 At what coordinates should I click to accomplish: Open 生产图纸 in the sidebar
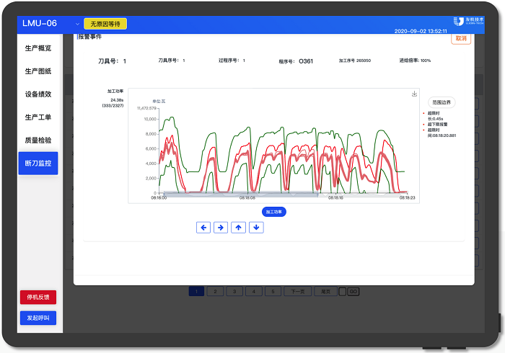point(38,71)
